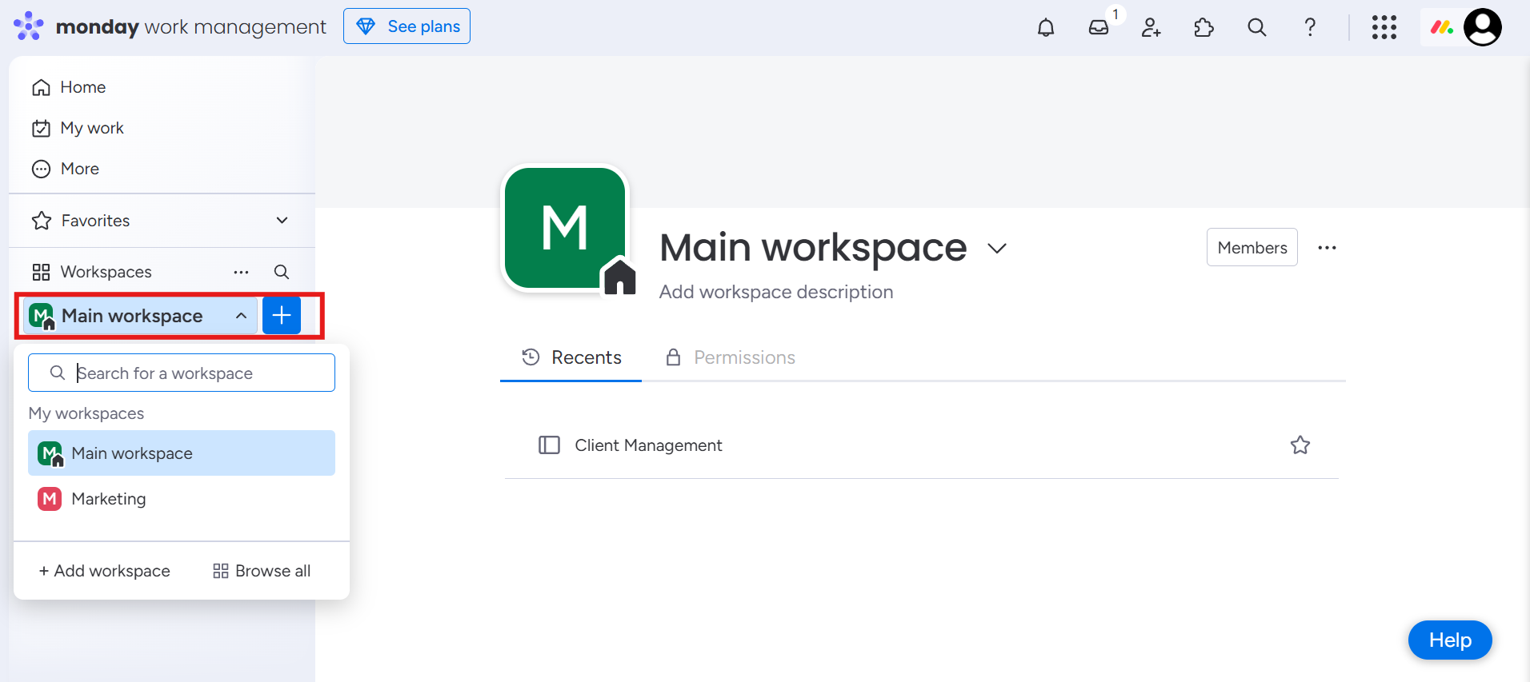Click Add workspace link
Image resolution: width=1530 pixels, height=682 pixels.
click(x=105, y=571)
